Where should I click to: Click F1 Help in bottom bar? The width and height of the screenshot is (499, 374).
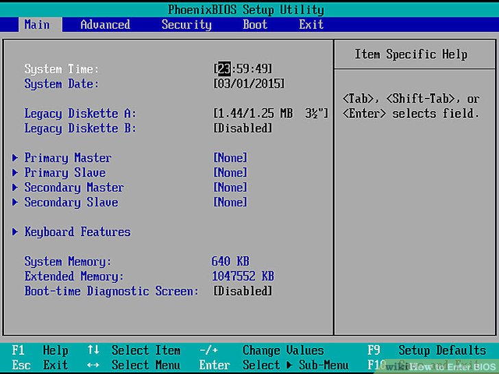click(x=40, y=351)
